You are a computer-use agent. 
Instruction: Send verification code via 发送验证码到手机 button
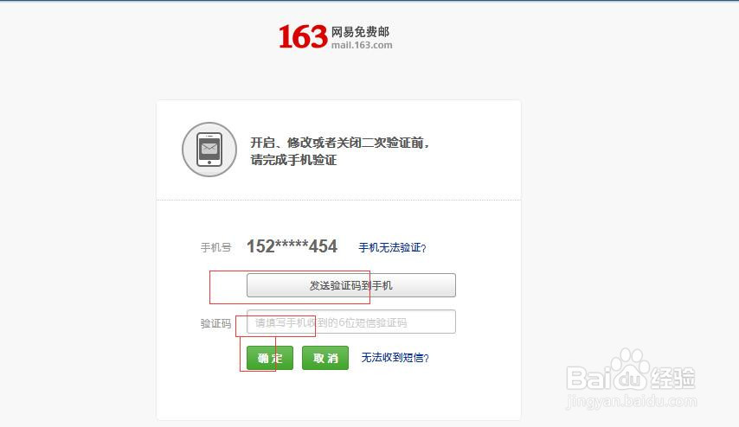(x=351, y=285)
